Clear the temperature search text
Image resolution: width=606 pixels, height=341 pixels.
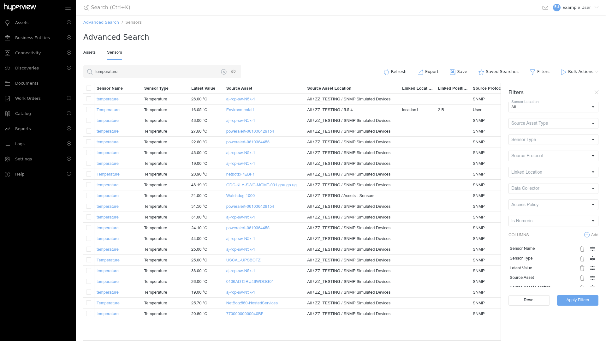(x=224, y=72)
